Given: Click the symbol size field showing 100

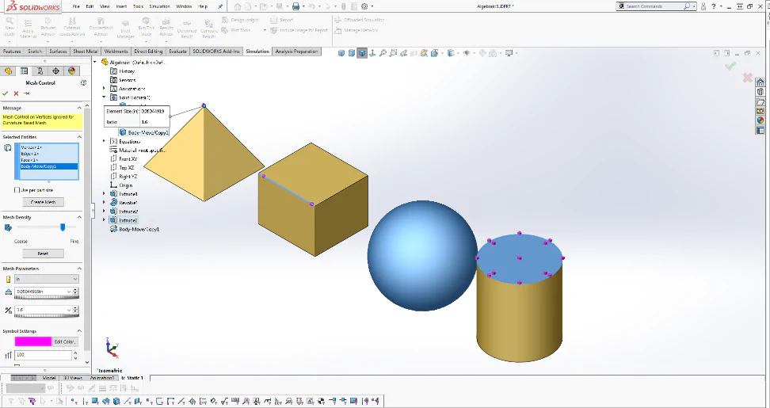Looking at the screenshot, I should click(44, 354).
